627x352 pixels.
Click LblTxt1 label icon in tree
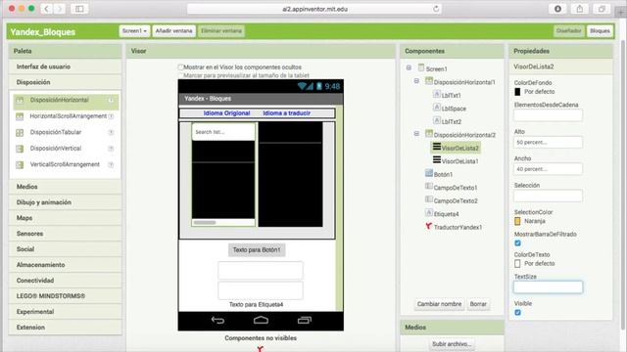tap(437, 94)
